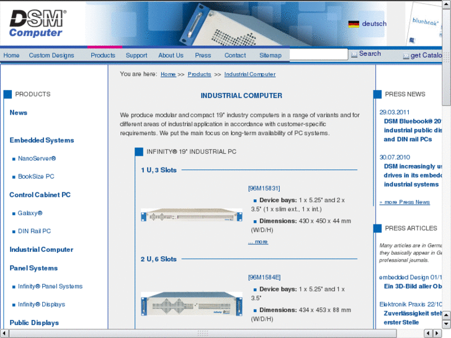Open Control Cabinet PC category

pos(40,195)
